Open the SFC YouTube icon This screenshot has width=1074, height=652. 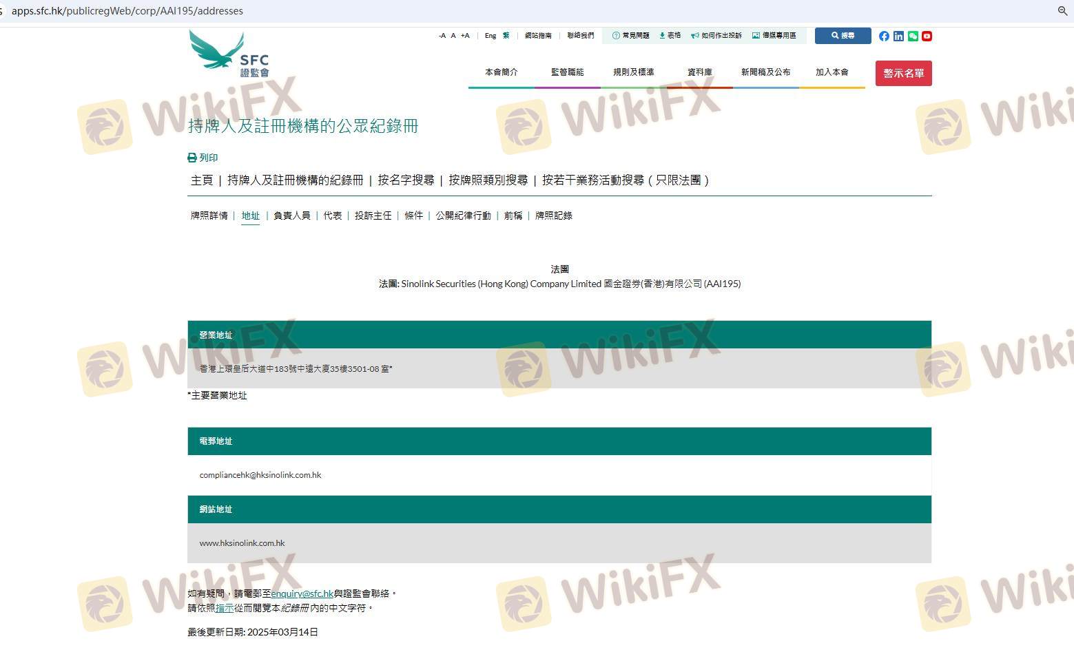(x=927, y=36)
